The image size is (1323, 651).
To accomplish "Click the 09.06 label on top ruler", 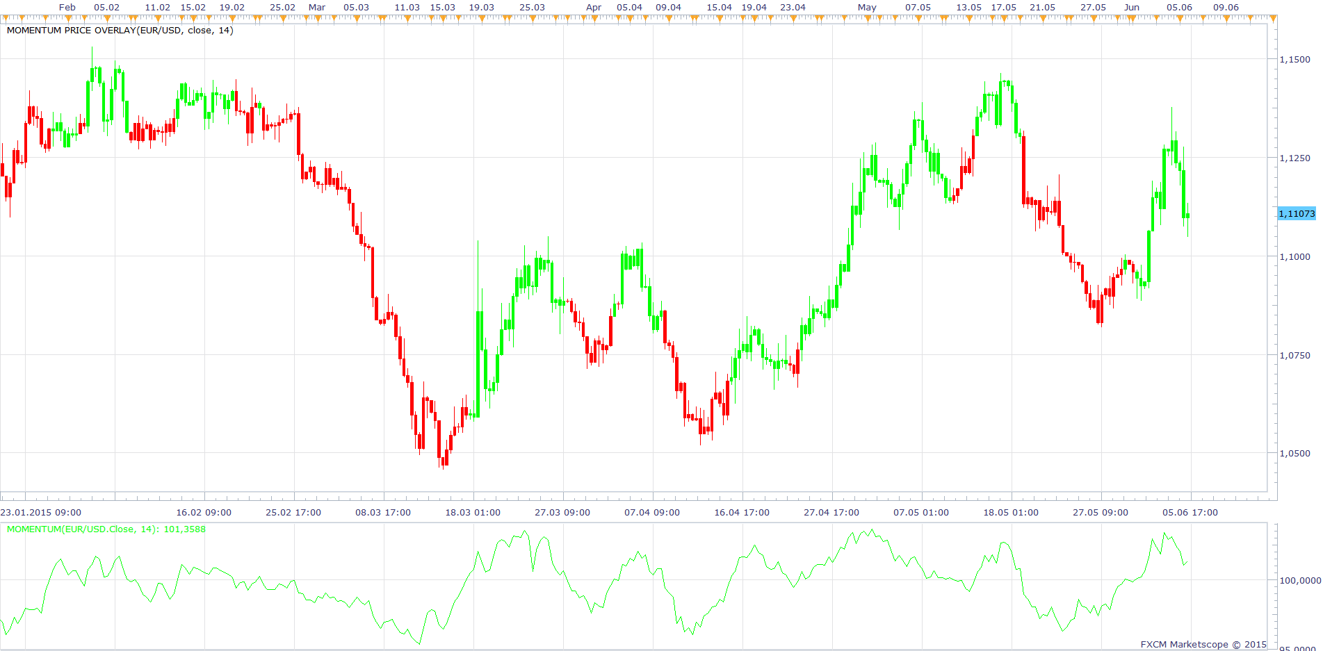I will (1226, 8).
